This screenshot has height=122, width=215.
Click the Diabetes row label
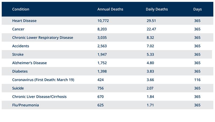click(x=20, y=71)
